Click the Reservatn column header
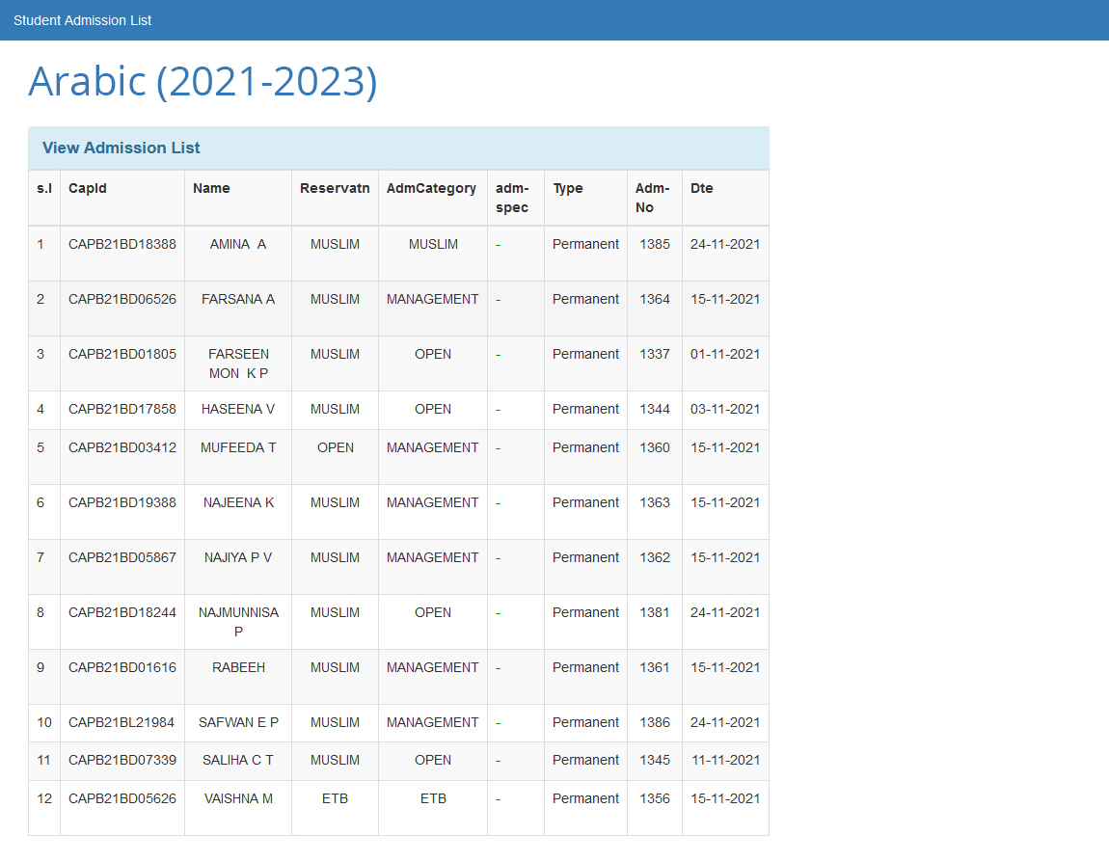The image size is (1109, 862). pos(335,188)
